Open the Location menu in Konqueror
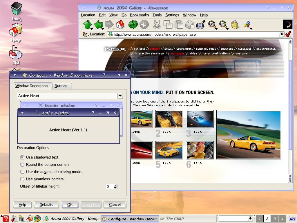 pos(88,15)
